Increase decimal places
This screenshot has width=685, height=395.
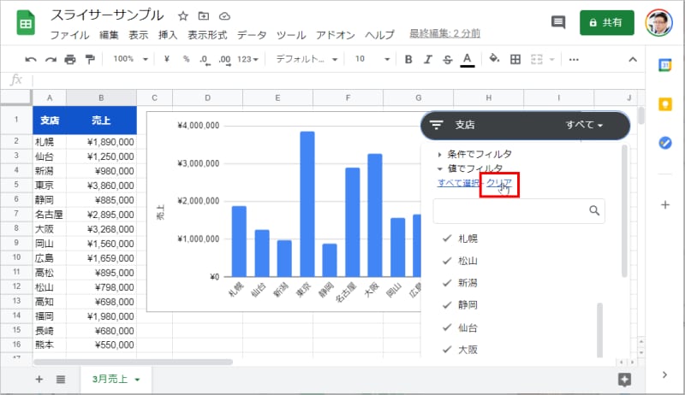pyautogui.click(x=224, y=60)
